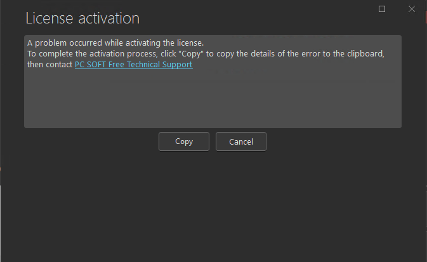Click the Copy button

184,141
